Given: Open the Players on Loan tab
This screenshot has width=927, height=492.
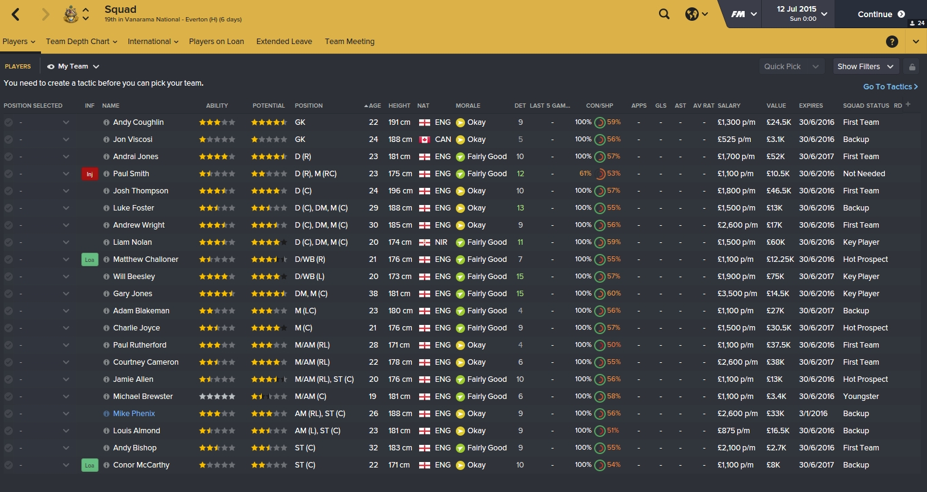Looking at the screenshot, I should [x=217, y=42].
